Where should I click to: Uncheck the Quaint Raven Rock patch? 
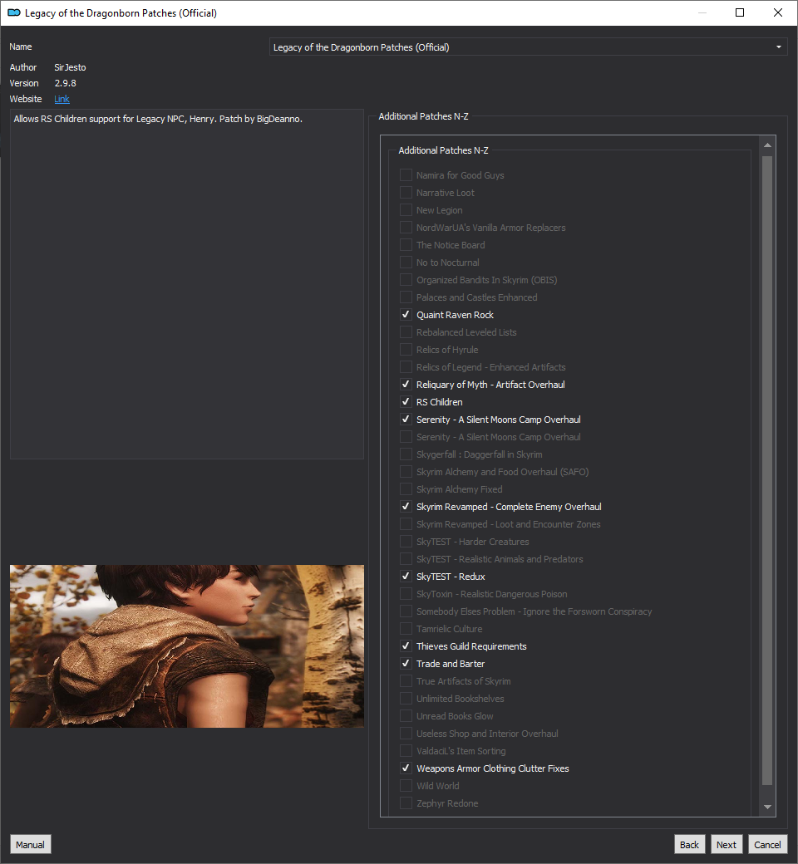click(406, 315)
